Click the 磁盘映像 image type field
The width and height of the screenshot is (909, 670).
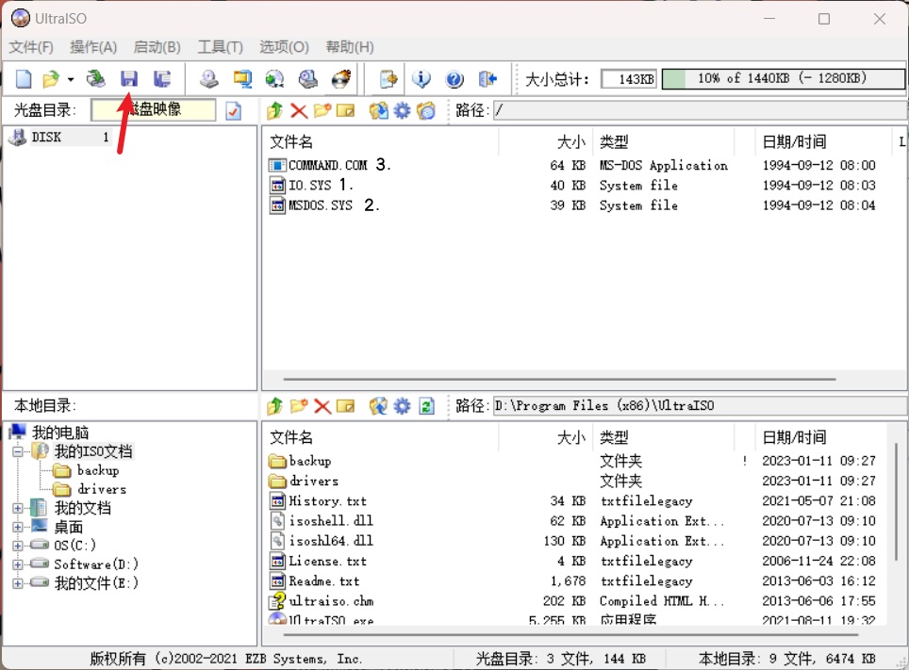154,109
